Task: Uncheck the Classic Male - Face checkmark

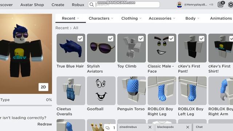Action: (171, 39)
